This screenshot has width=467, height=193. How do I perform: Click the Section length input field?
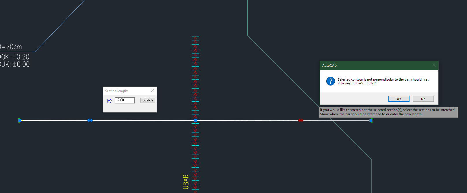(x=125, y=100)
